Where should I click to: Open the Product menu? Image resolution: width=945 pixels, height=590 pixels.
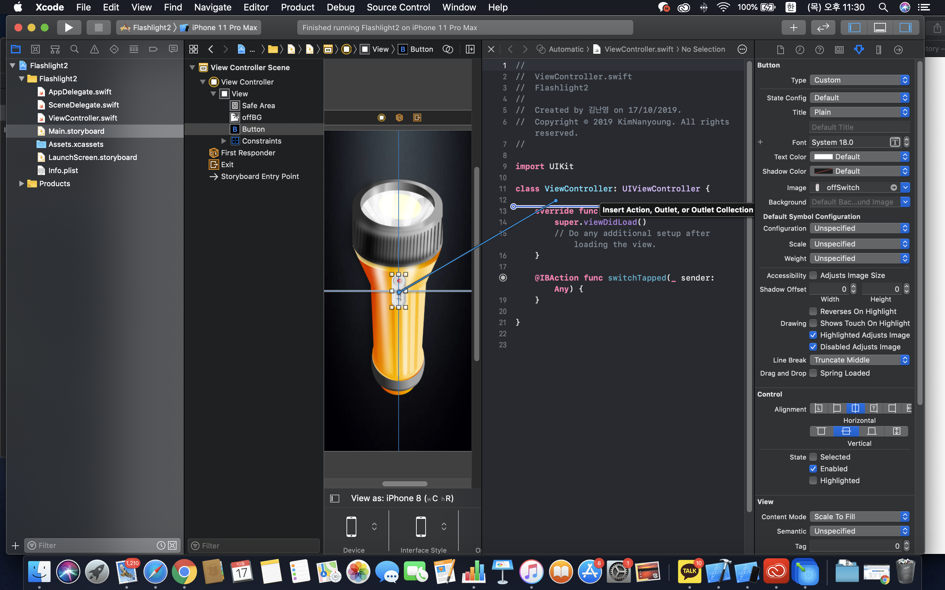(298, 7)
